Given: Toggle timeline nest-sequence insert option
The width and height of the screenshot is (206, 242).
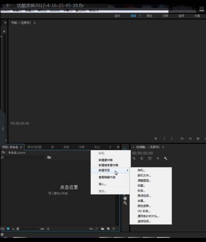Looking at the screenshot, I should [134, 158].
